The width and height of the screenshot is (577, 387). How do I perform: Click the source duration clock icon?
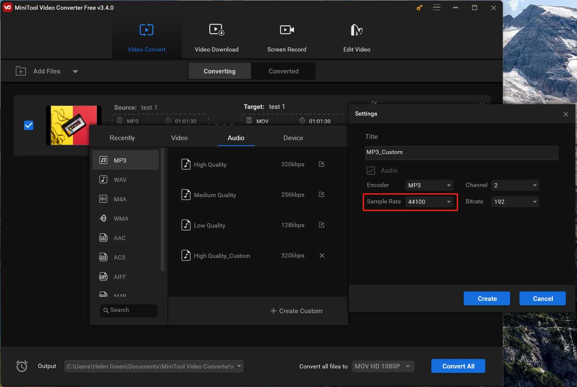pos(168,121)
